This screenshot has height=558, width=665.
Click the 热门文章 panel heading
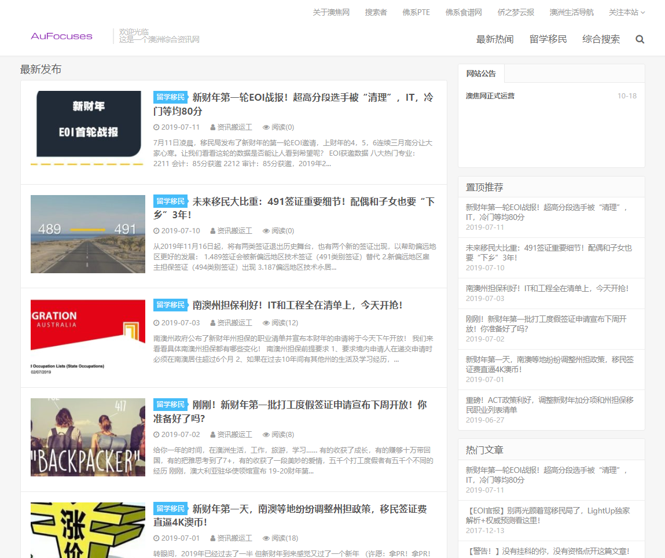[x=484, y=450]
